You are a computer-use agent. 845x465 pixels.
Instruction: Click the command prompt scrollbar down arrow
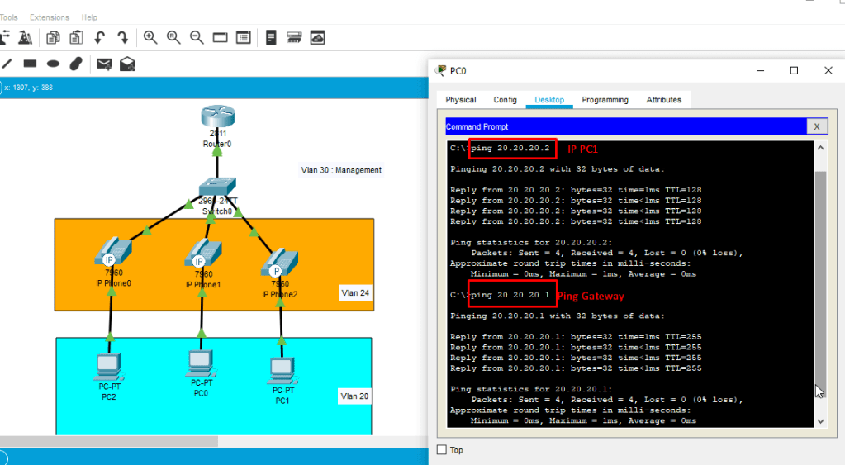[820, 420]
